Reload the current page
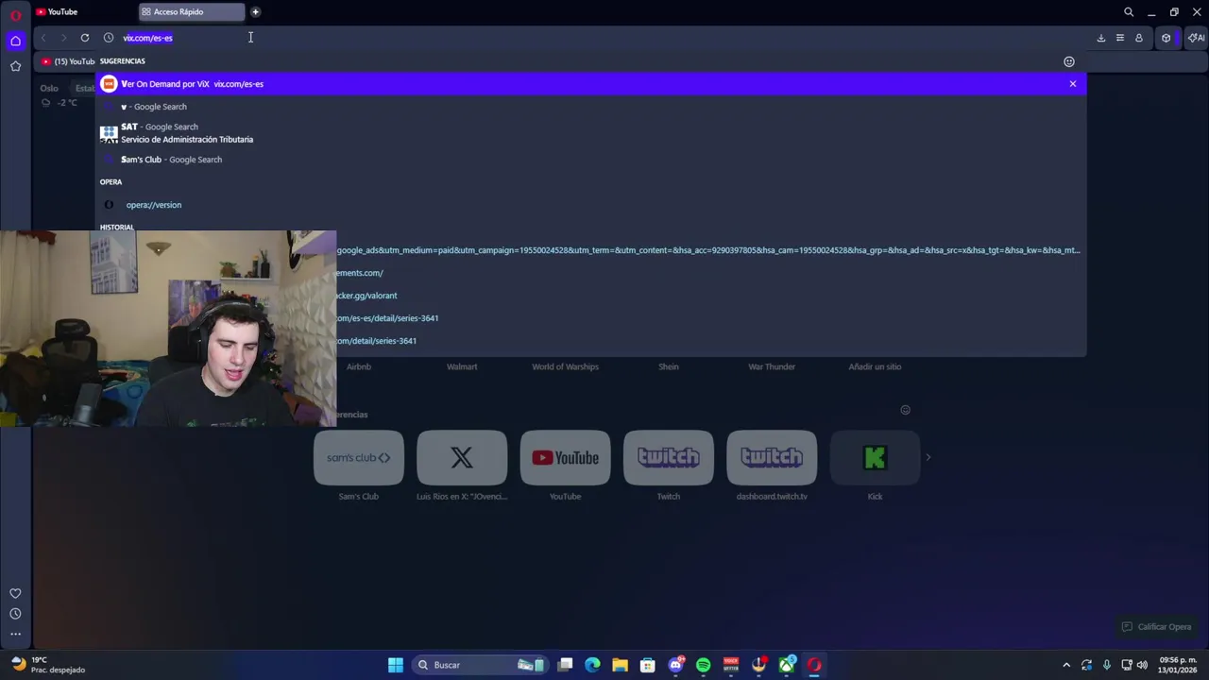This screenshot has height=680, width=1209. tap(85, 38)
